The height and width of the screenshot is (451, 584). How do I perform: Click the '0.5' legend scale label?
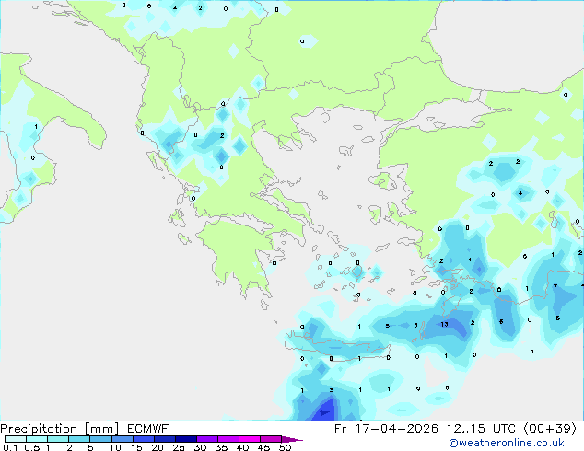coord(32,447)
